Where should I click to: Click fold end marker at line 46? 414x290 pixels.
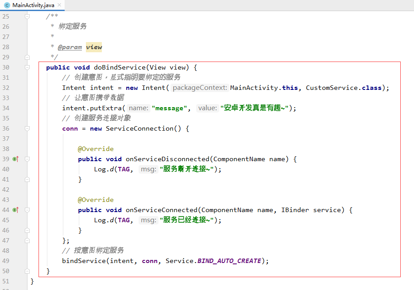tap(27, 231)
